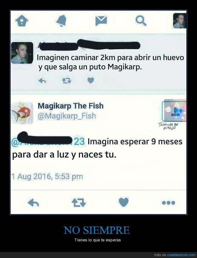Image resolution: width=197 pixels, height=258 pixels.
Task: Reply to Magikarp The Fish's tweet
Action: [x=33, y=203]
